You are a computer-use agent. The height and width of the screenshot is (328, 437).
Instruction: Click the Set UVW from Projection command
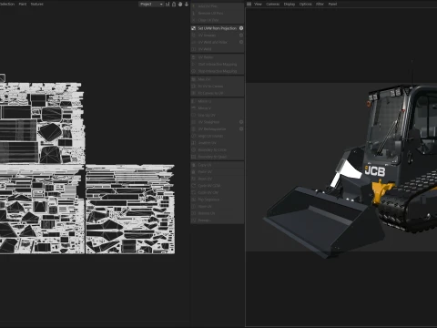(217, 28)
